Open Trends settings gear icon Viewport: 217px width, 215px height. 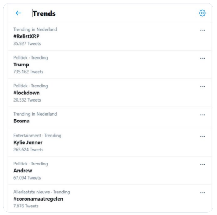coord(202,13)
